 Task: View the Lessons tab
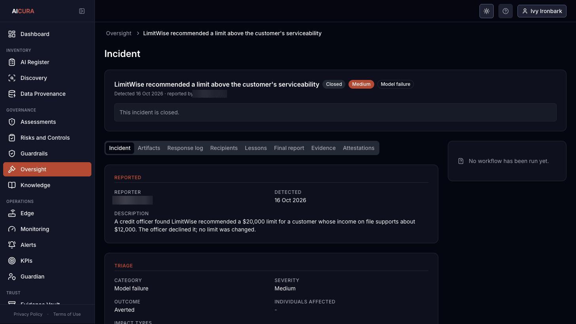256,148
